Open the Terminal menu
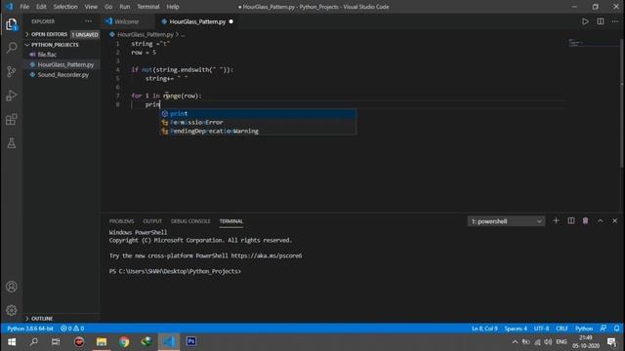 pyautogui.click(x=148, y=7)
